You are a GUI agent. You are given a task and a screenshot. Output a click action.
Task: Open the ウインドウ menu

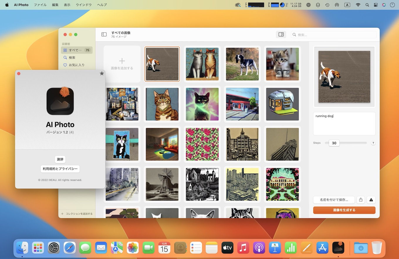coord(84,5)
